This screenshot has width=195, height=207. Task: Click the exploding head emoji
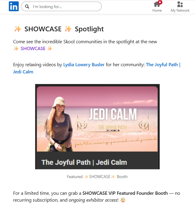point(123,200)
